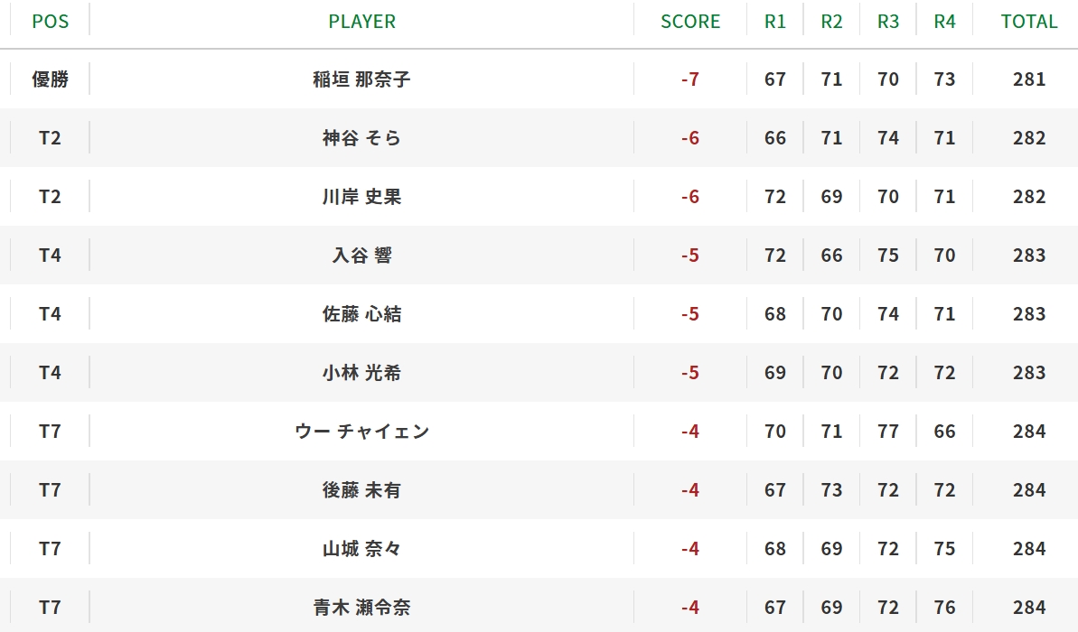The width and height of the screenshot is (1078, 632).
Task: Click player name 入谷 響
Action: point(361,256)
